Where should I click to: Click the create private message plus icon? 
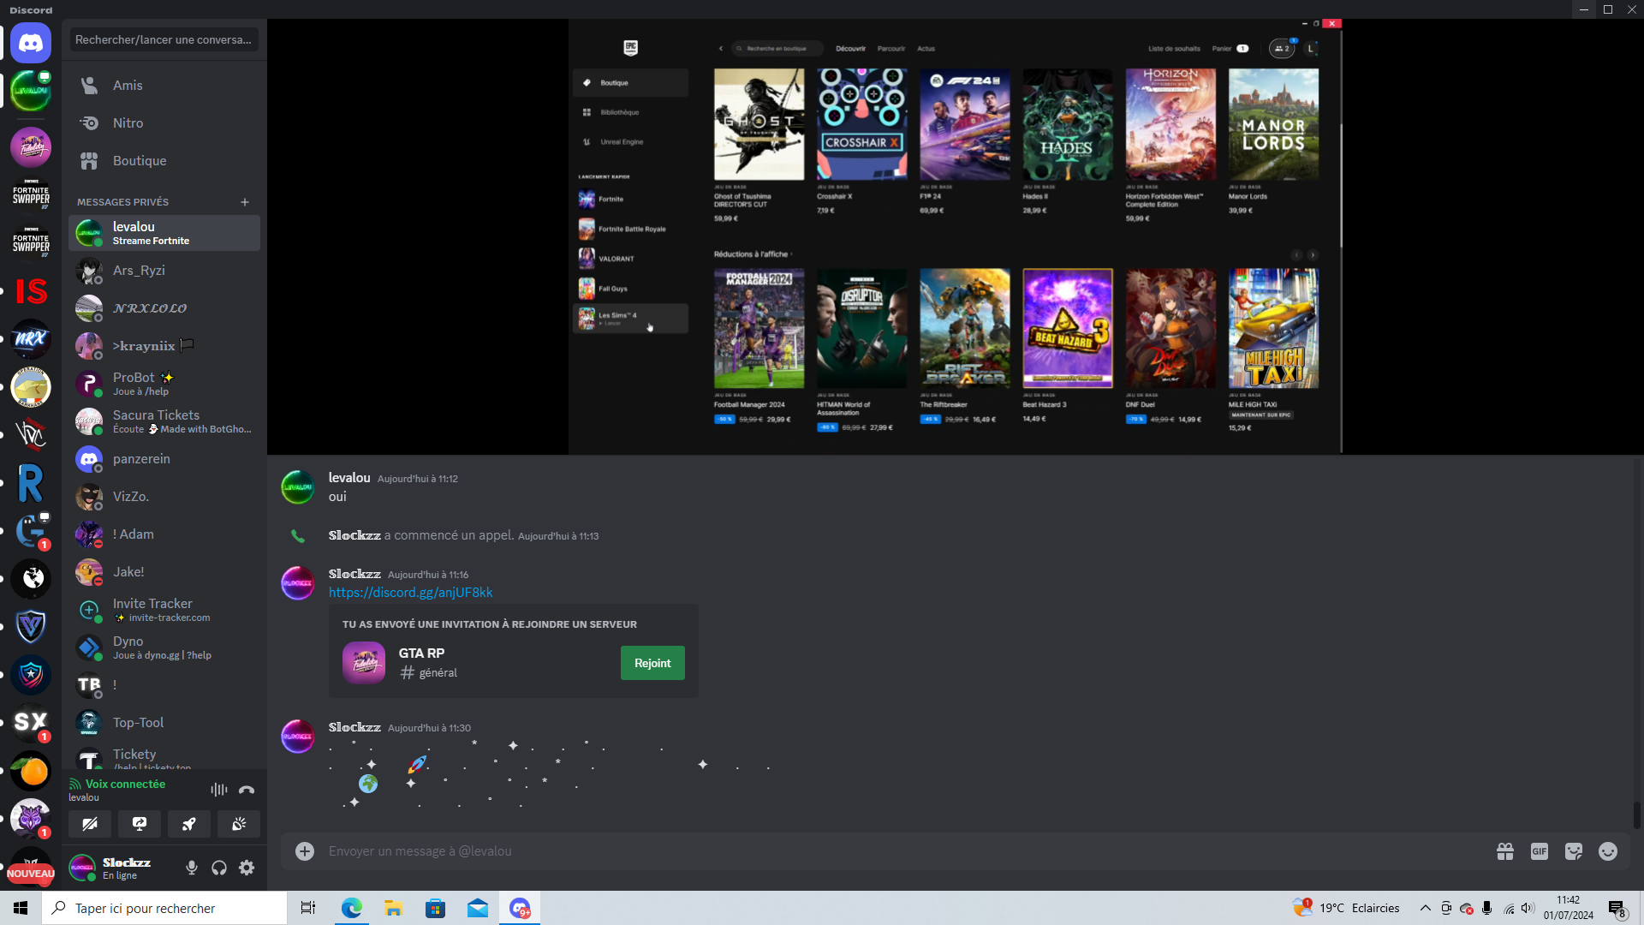click(245, 202)
